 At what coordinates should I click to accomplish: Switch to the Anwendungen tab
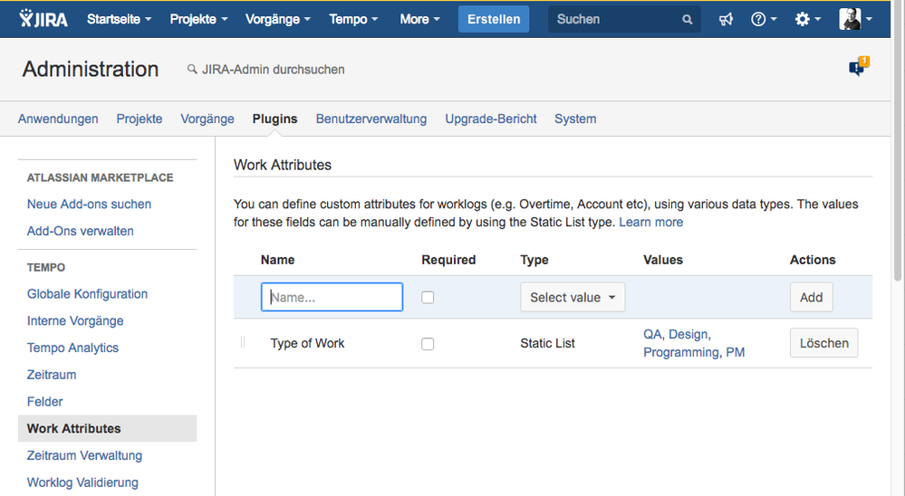(x=58, y=119)
